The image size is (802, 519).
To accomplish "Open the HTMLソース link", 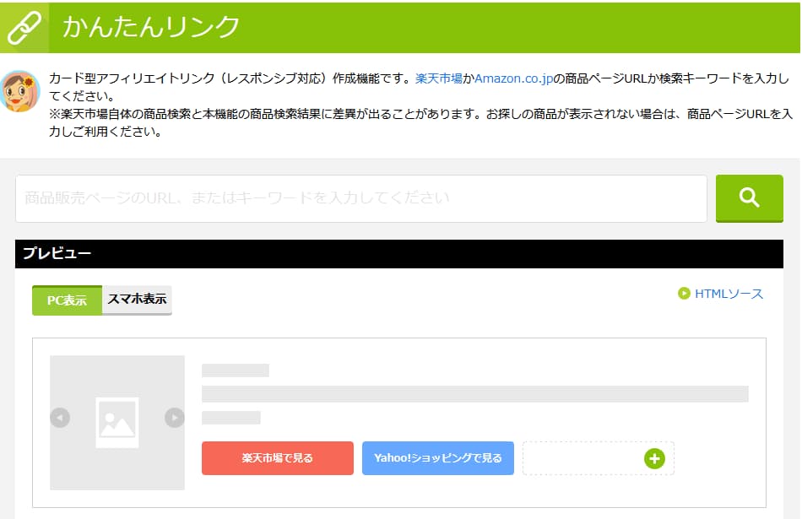I will pos(729,294).
